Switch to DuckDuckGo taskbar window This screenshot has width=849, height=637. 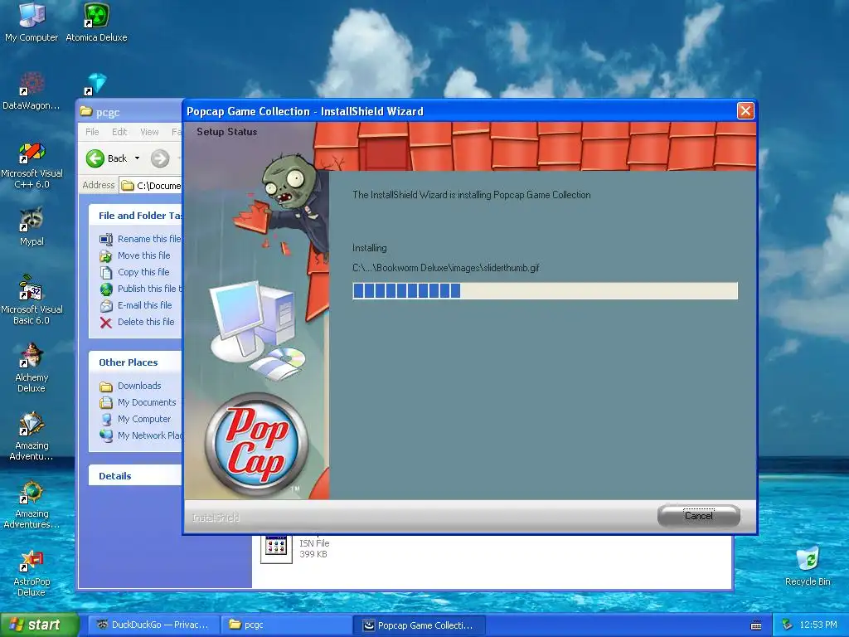point(153,625)
